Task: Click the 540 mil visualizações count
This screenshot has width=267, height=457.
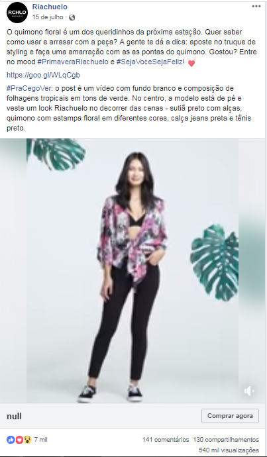Action: (229, 450)
